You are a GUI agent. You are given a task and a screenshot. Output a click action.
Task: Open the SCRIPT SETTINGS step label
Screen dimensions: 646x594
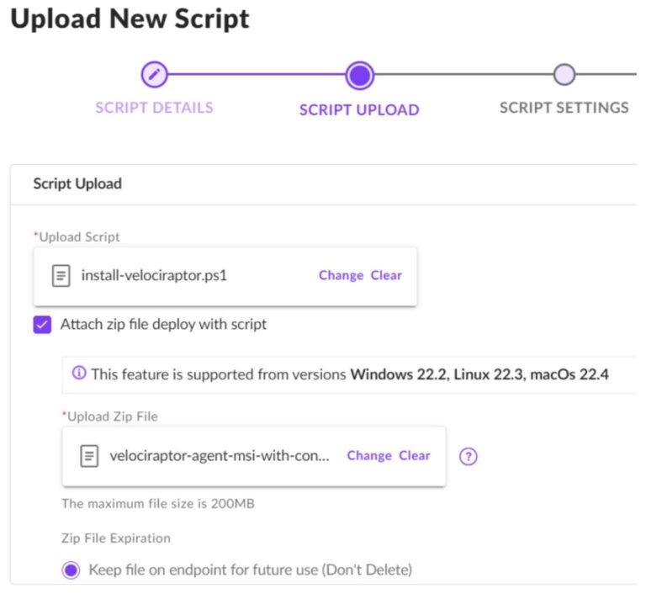pyautogui.click(x=564, y=108)
